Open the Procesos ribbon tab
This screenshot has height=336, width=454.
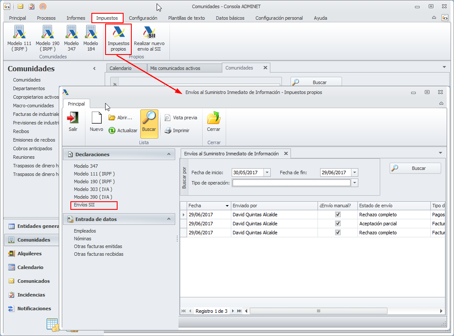(46, 18)
